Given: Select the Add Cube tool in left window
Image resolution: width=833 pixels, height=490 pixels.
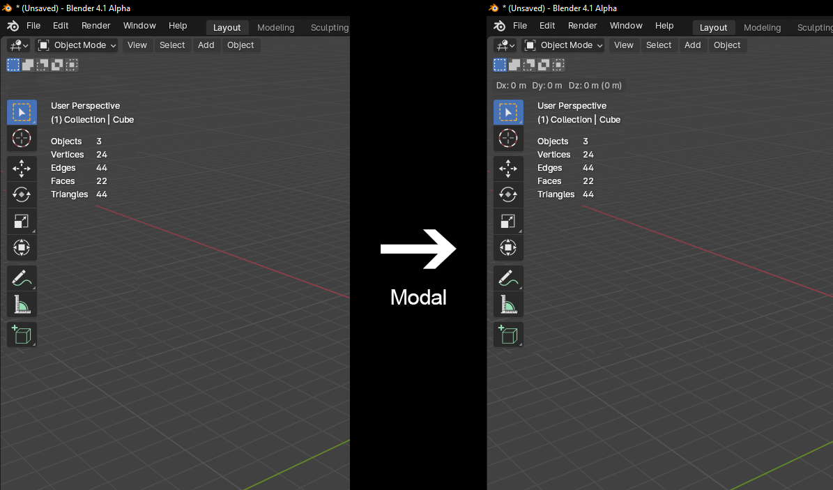Looking at the screenshot, I should click(22, 335).
